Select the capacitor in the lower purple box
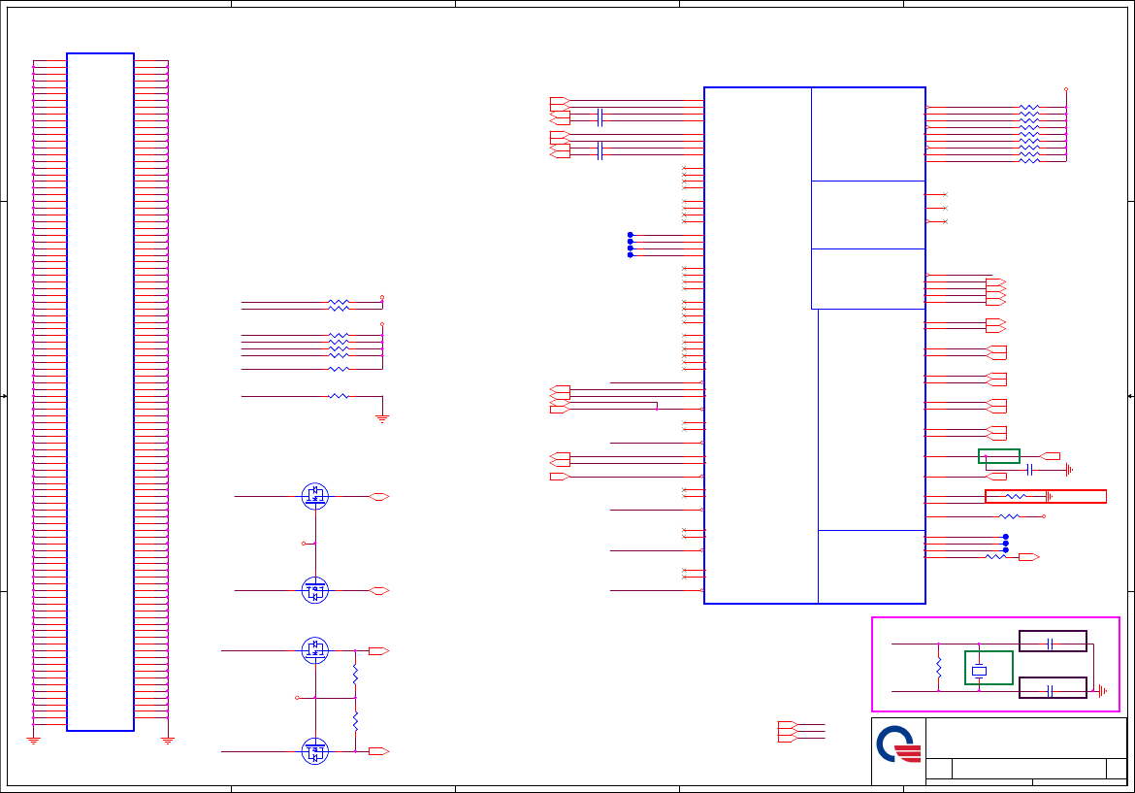Screen dimensions: 1135x793 click(1050, 691)
